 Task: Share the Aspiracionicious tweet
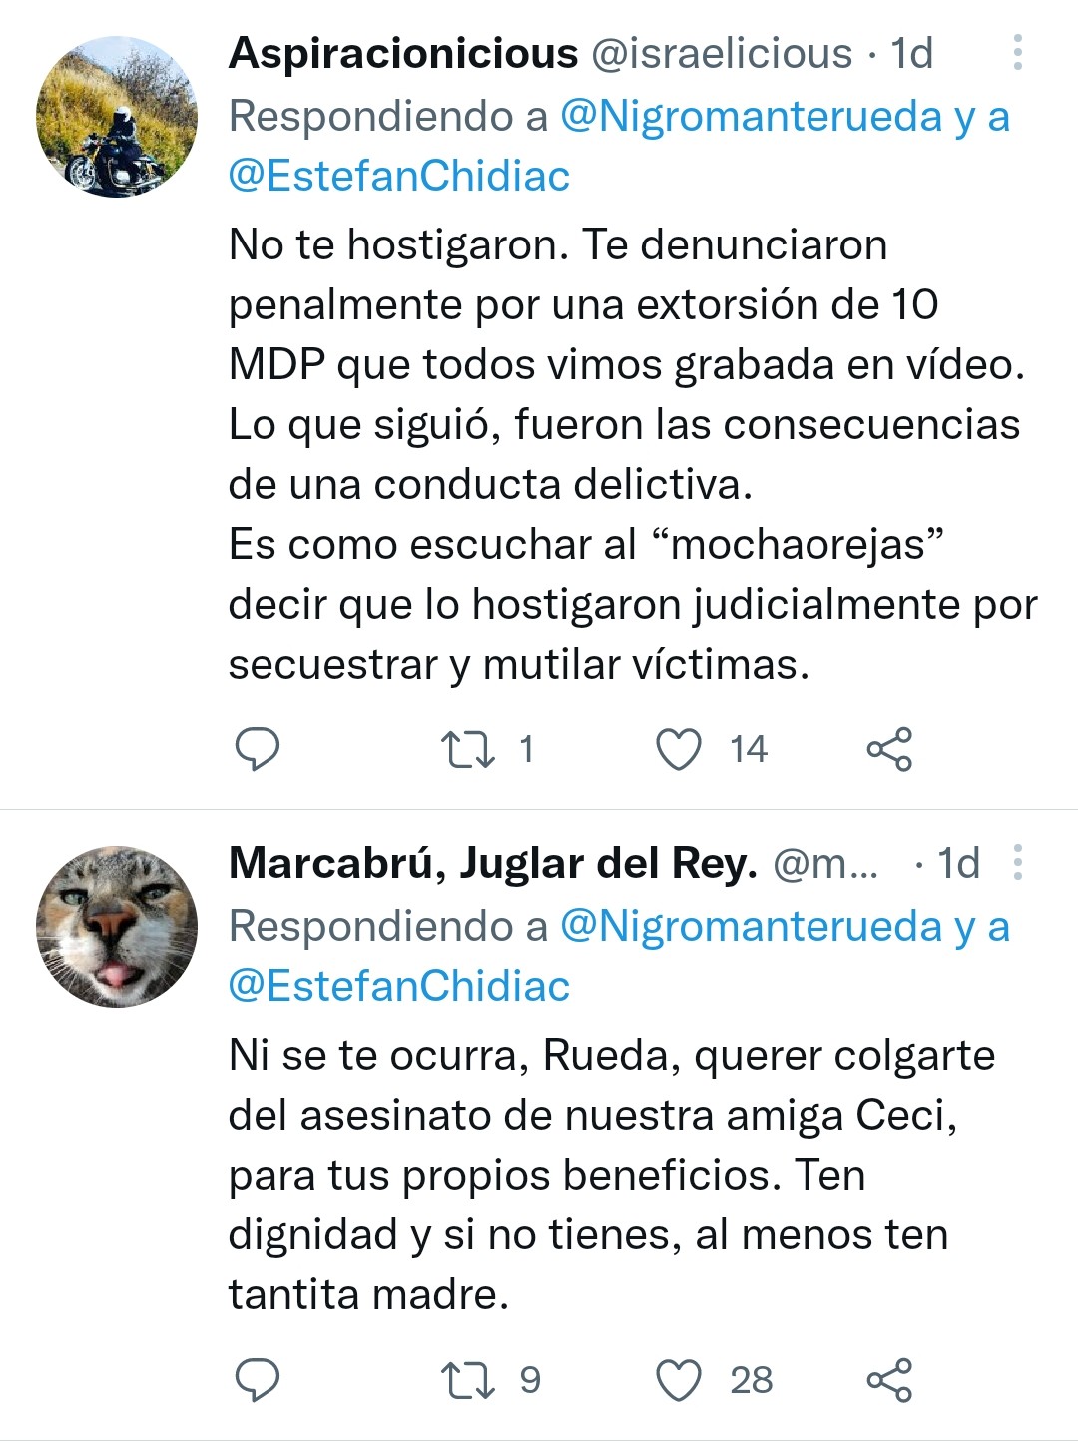tap(889, 749)
